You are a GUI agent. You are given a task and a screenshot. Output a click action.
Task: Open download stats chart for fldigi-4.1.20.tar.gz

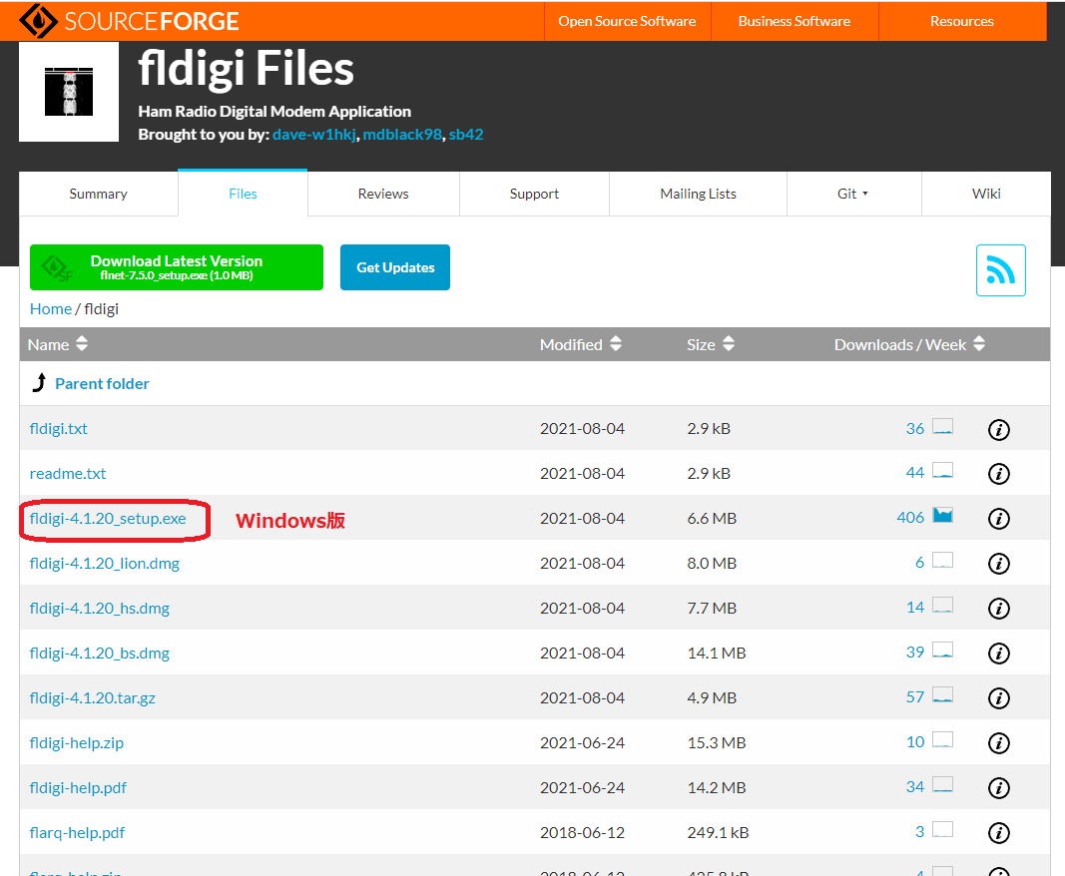943,694
